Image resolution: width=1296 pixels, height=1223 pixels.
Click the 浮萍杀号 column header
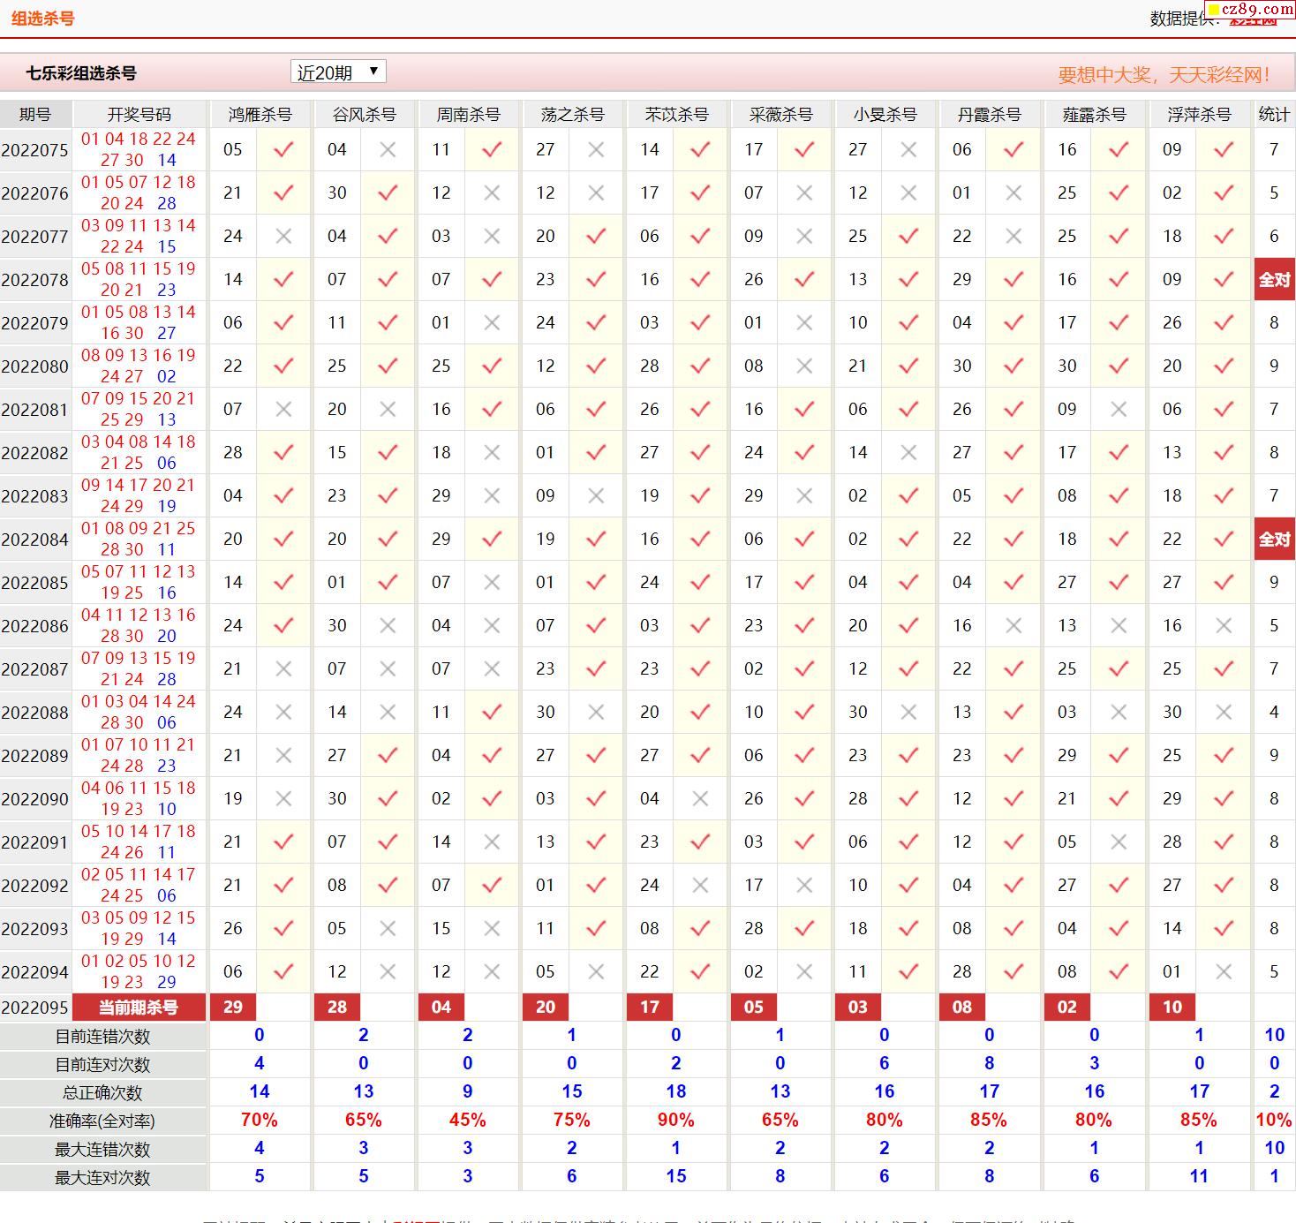pyautogui.click(x=1200, y=115)
